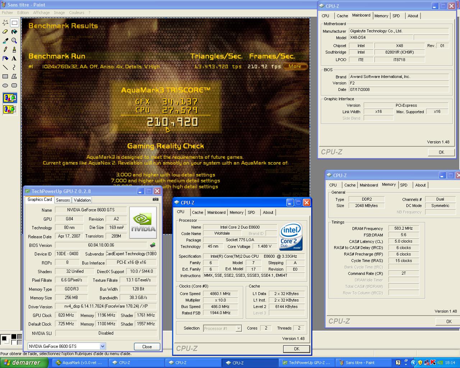The width and height of the screenshot is (460, 368).
Task: Click OK in the Processor CPU-Z window
Action: [296, 349]
